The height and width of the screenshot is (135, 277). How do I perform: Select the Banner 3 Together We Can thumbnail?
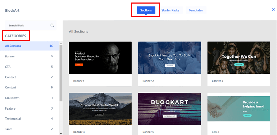(239, 58)
